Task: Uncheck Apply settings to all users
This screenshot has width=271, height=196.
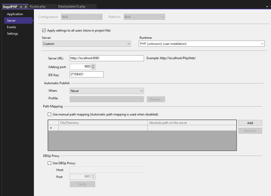Action: (x=44, y=30)
